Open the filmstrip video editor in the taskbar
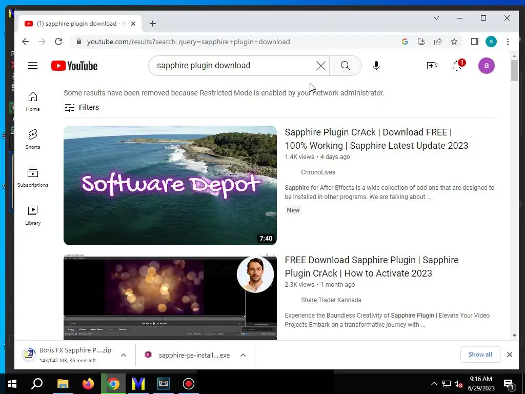Viewport: 525px width, 394px height. click(x=164, y=384)
